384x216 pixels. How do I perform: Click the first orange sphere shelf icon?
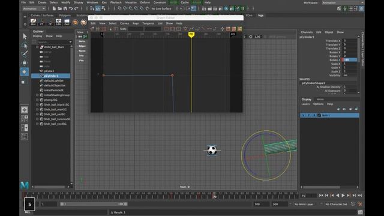[x=75, y=22]
